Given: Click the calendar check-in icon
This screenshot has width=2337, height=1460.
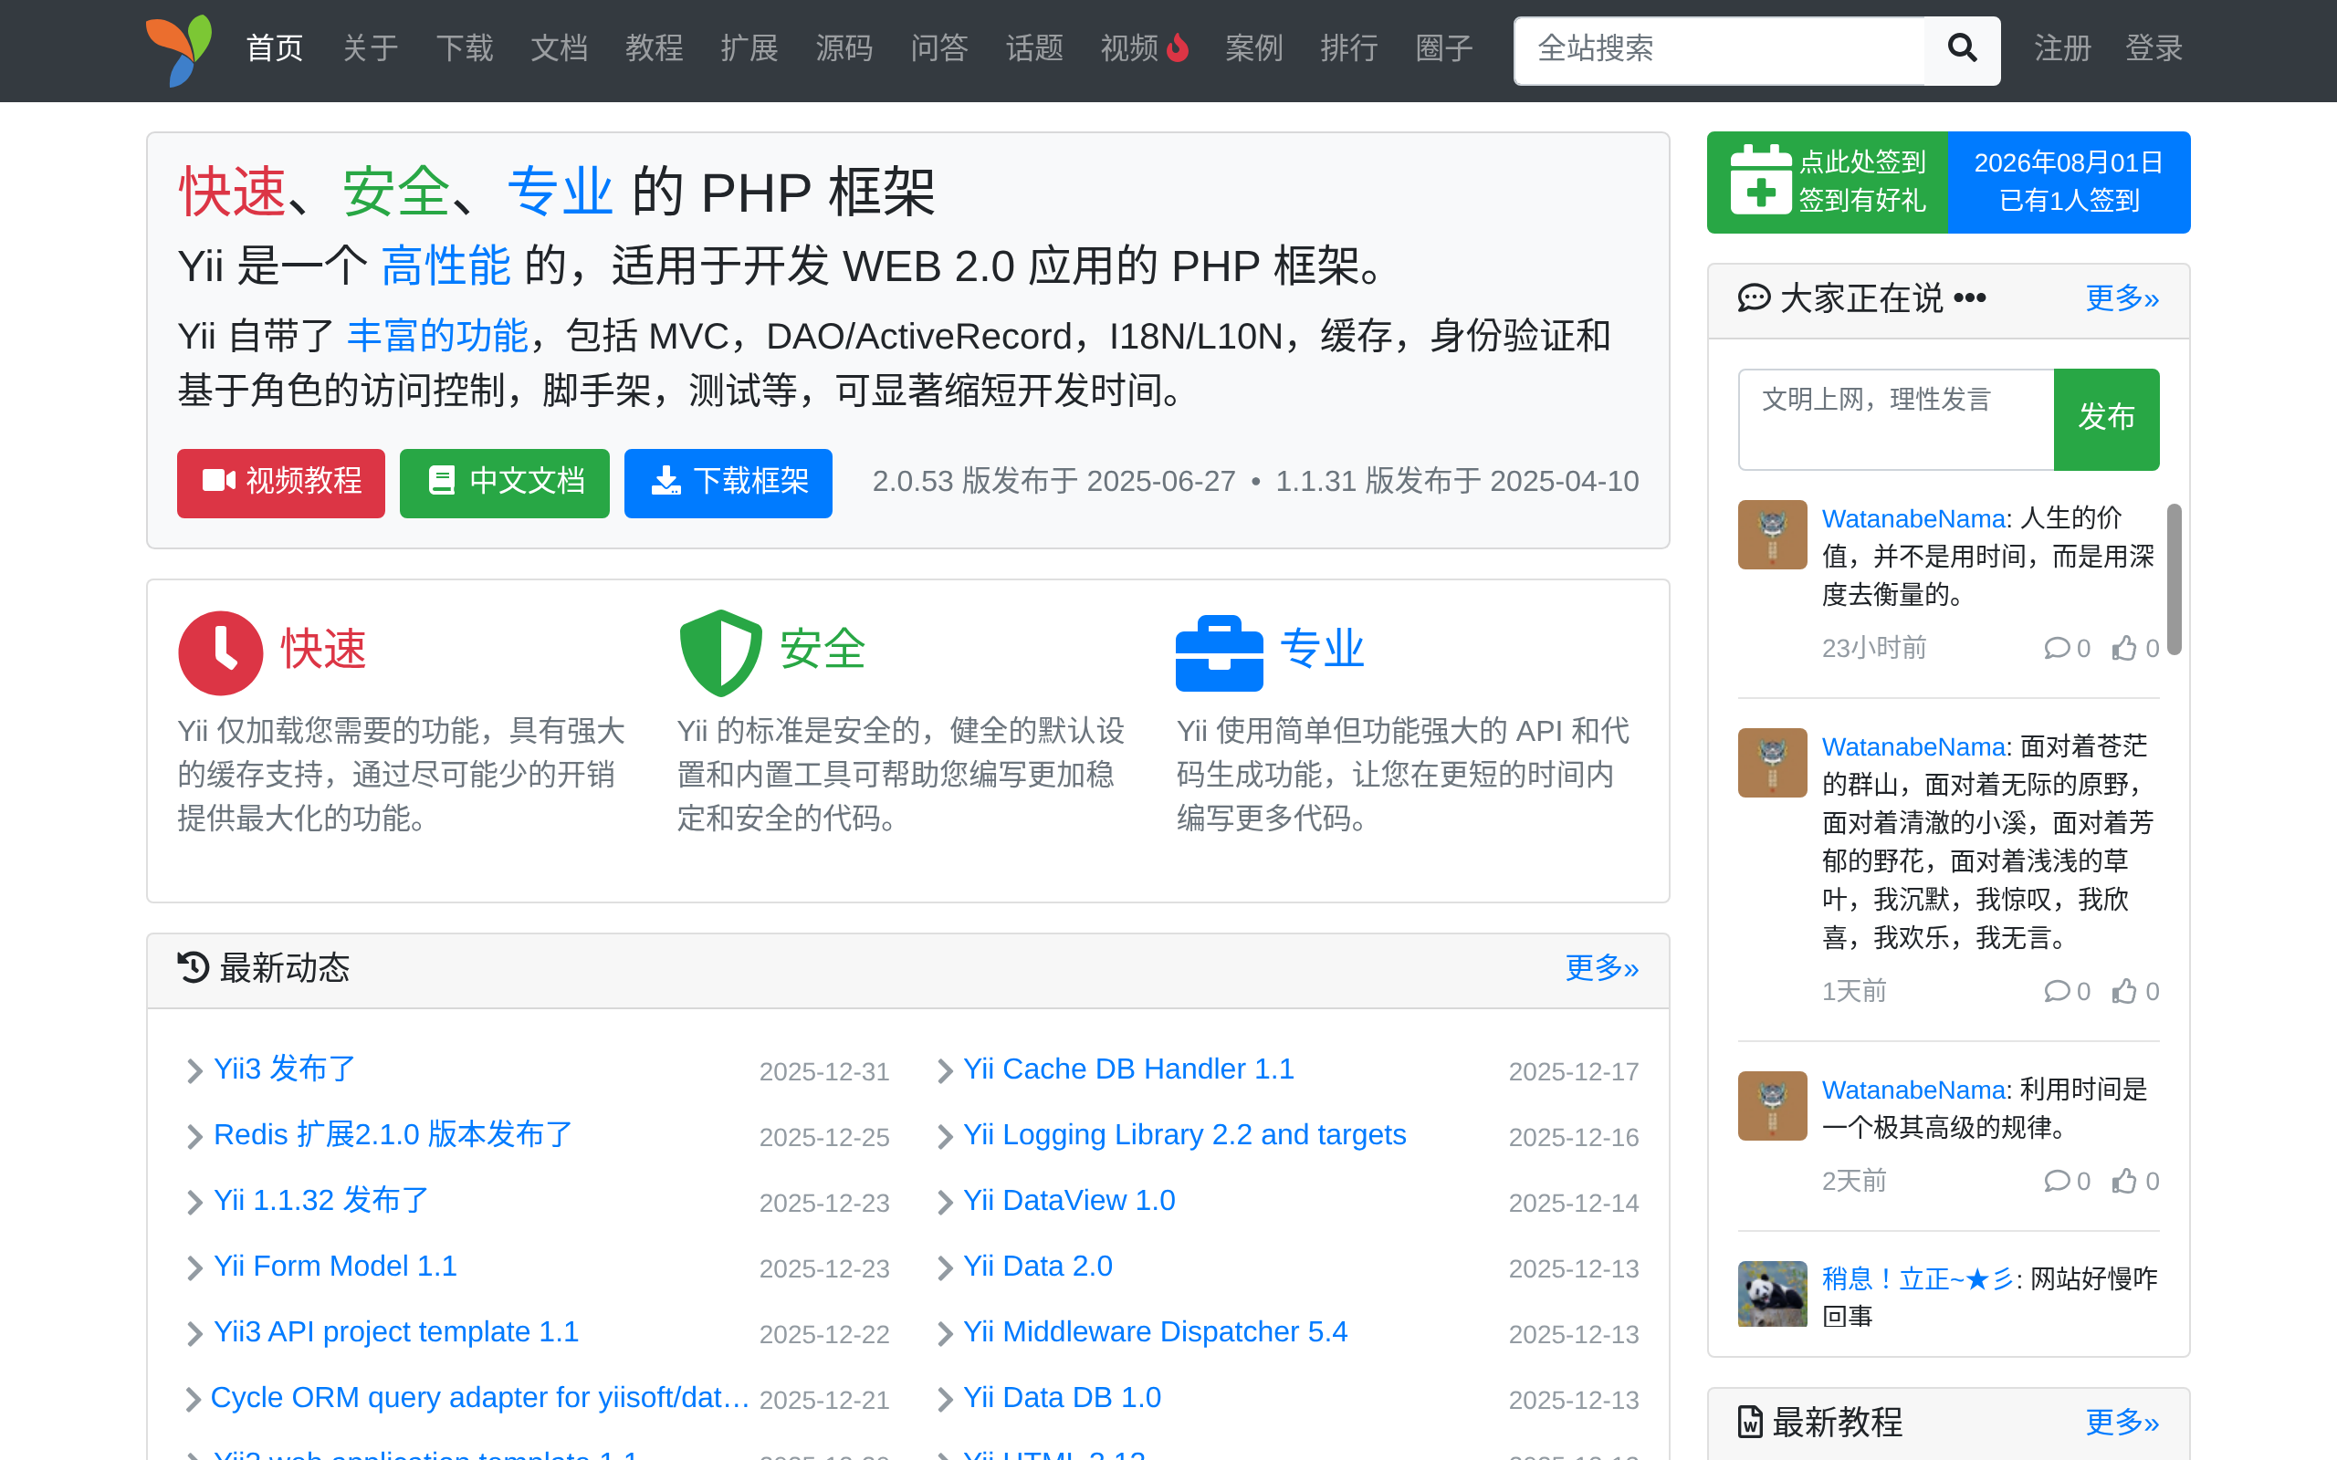Looking at the screenshot, I should 1760,180.
